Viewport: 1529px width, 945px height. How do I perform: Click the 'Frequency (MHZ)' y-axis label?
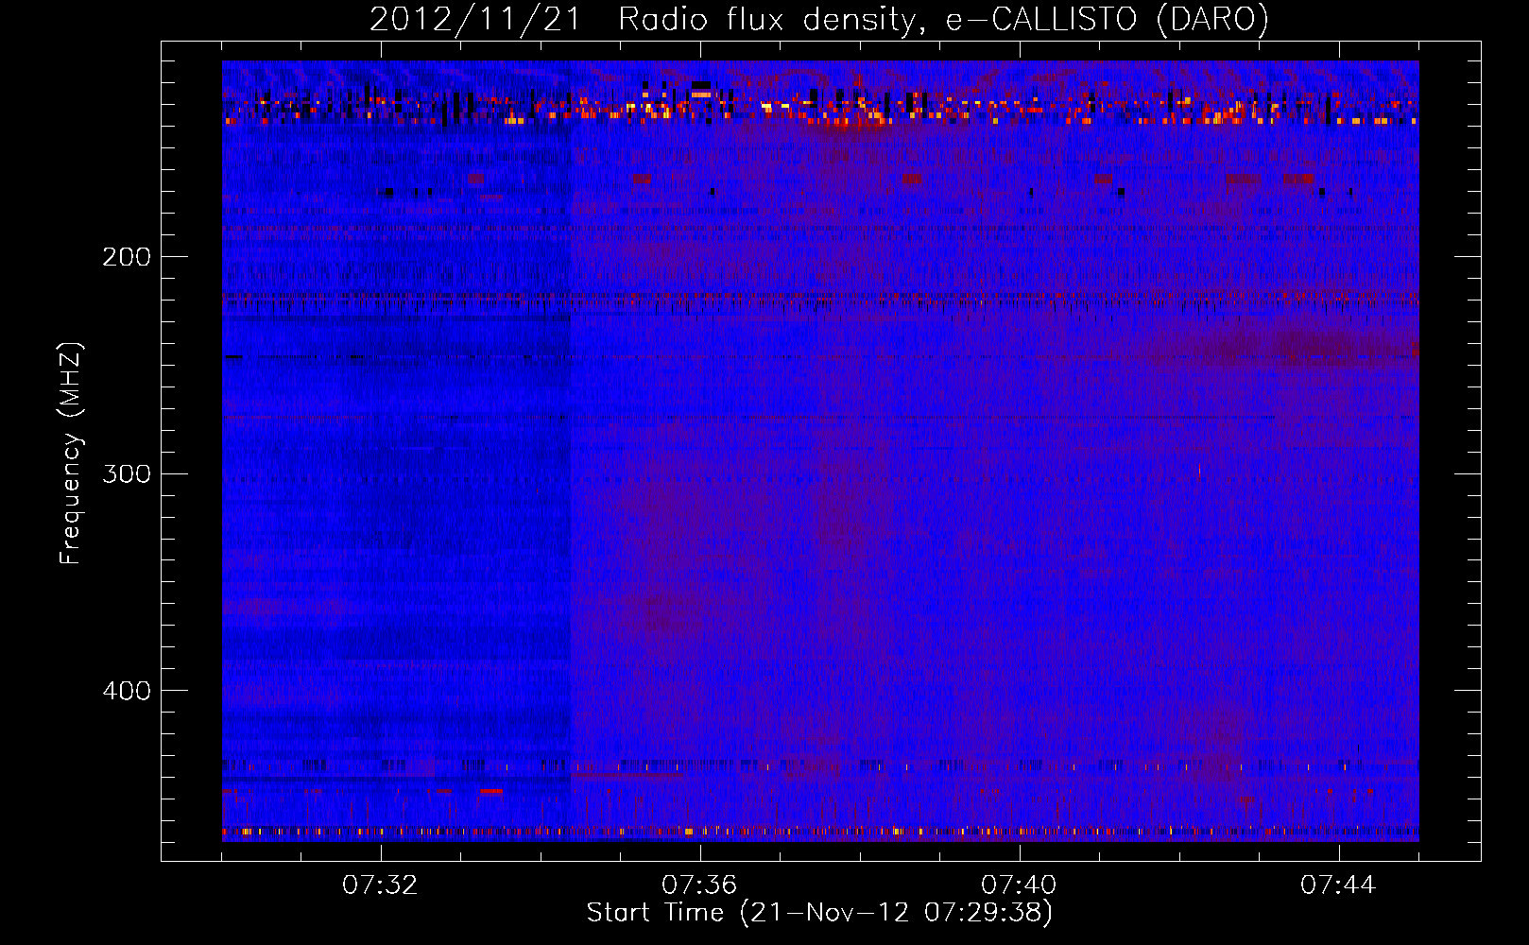tap(71, 453)
